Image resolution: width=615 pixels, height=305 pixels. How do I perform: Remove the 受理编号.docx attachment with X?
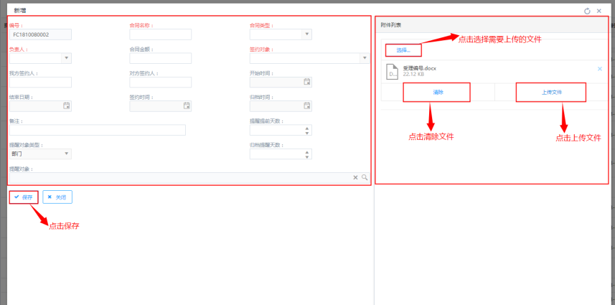click(x=600, y=69)
